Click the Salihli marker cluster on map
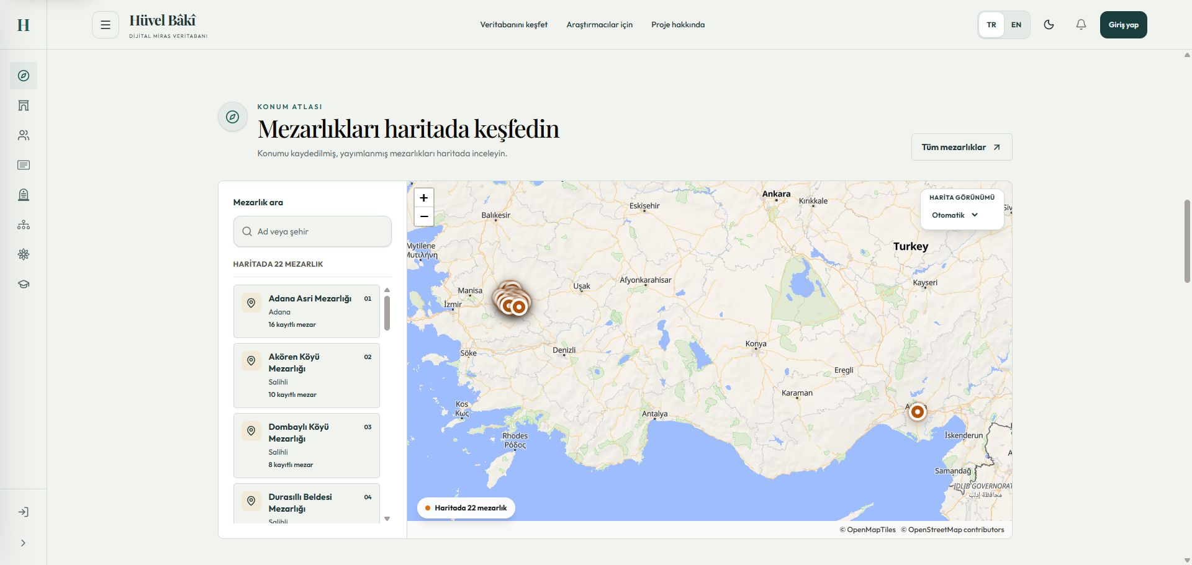The height and width of the screenshot is (565, 1192). tap(512, 298)
